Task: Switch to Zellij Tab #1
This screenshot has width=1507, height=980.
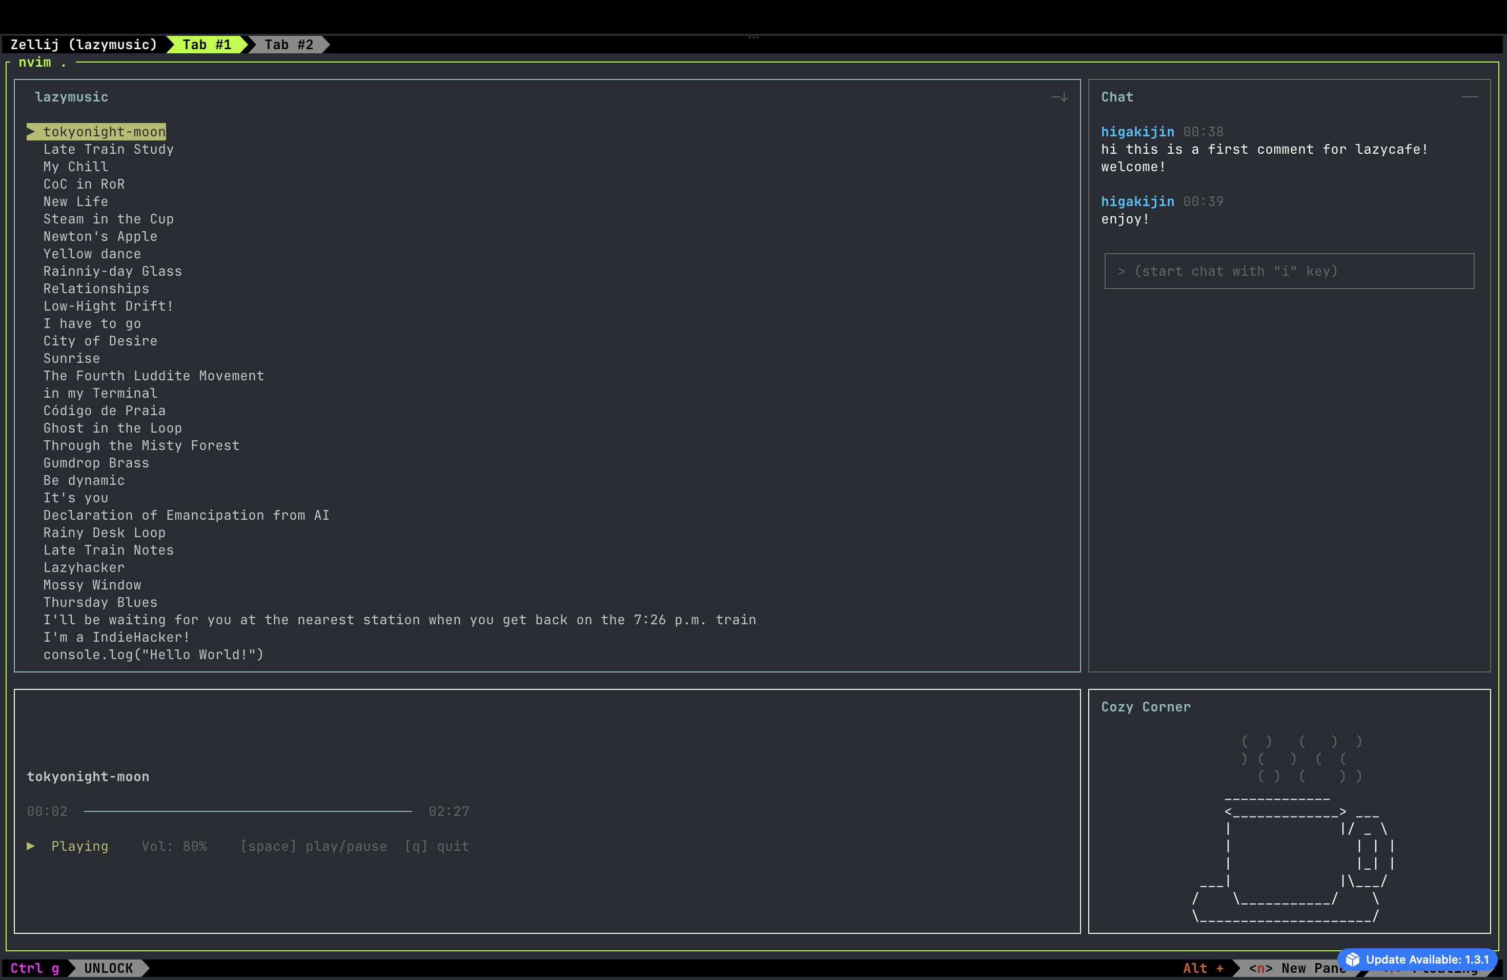Action: coord(207,44)
